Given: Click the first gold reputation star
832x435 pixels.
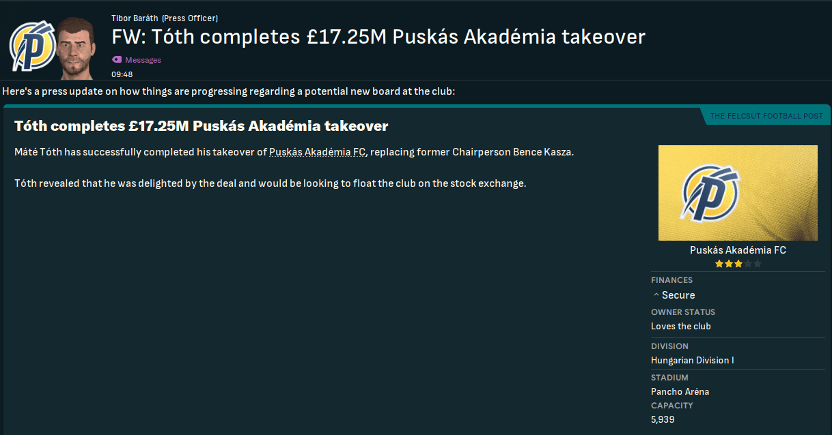Looking at the screenshot, I should [719, 264].
